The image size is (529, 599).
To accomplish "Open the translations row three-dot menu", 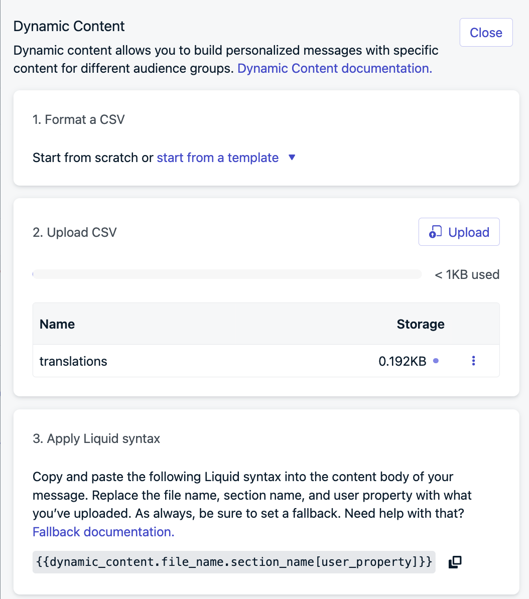I will click(x=473, y=361).
